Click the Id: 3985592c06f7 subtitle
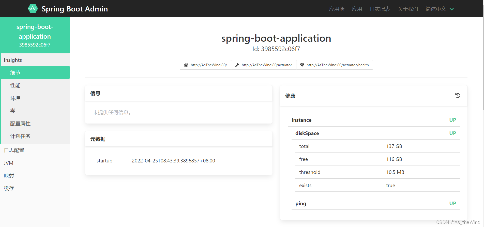 coord(276,49)
